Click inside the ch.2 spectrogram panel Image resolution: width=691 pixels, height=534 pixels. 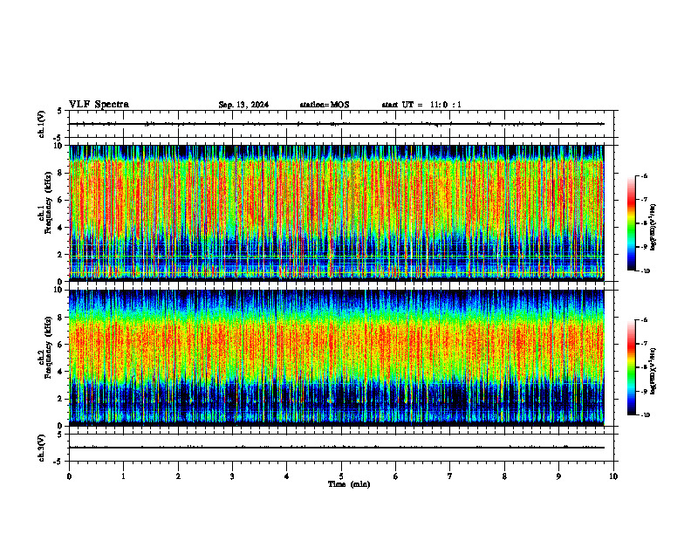pos(336,358)
